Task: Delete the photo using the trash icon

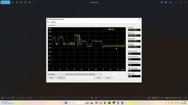Action: pyautogui.click(x=17, y=2)
